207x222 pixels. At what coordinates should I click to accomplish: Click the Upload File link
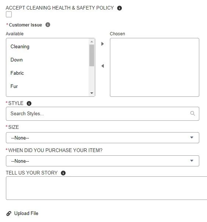pos(26,214)
